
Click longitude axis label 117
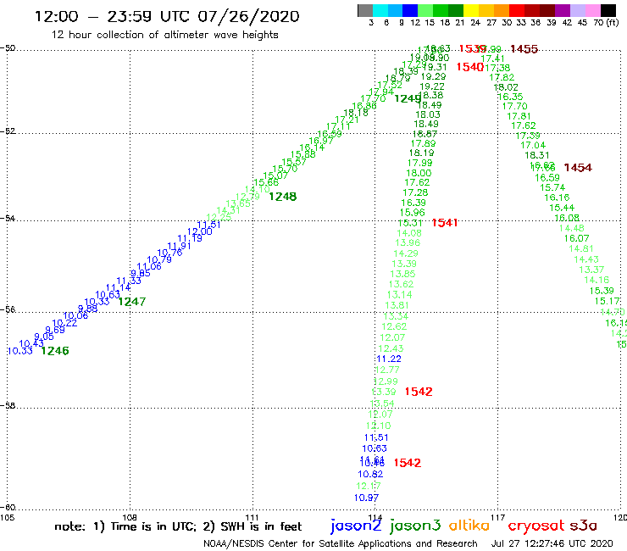point(498,517)
